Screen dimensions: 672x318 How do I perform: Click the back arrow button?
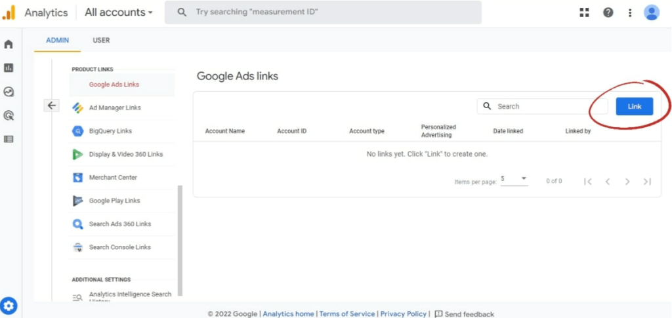click(x=51, y=106)
